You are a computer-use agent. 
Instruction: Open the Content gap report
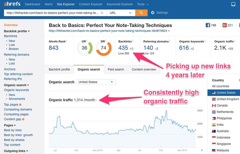pyautogui.click(x=13, y=119)
